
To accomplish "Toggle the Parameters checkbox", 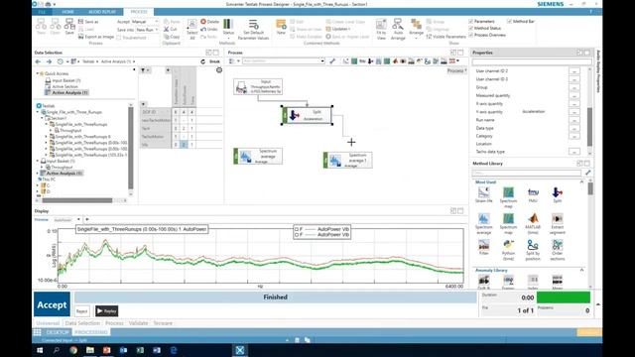I will tap(470, 21).
